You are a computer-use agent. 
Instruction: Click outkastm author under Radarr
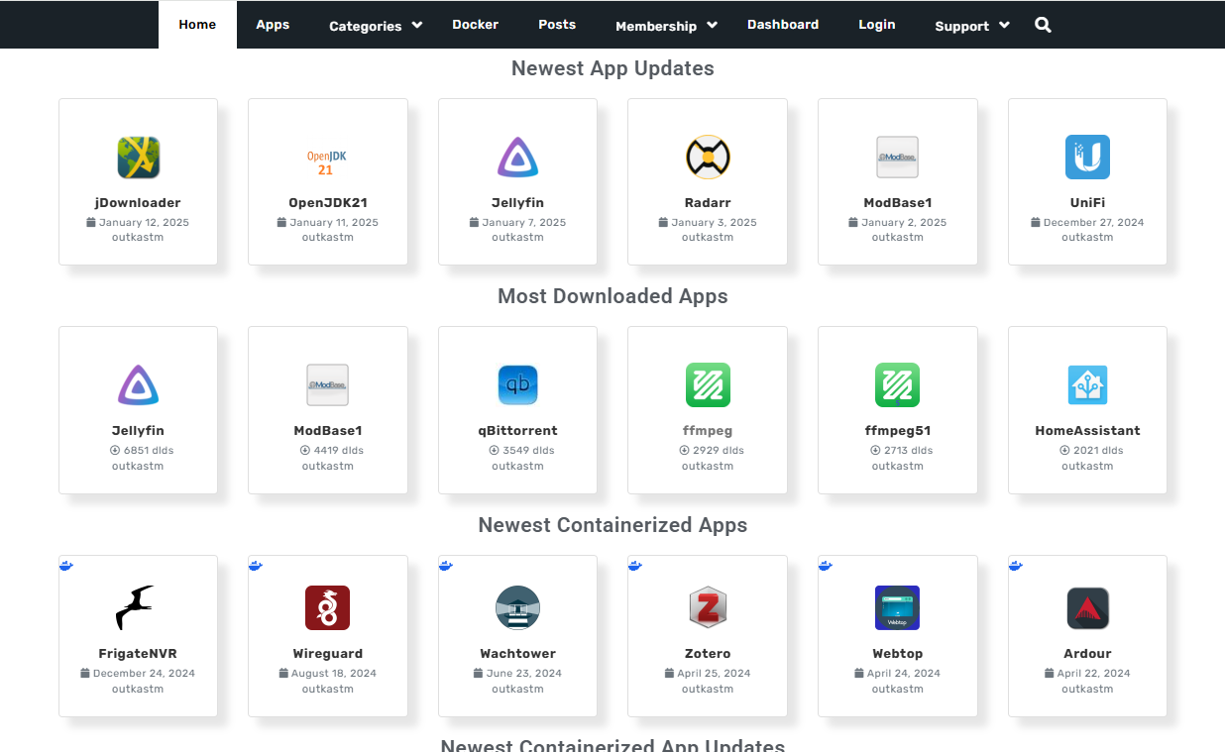coord(708,238)
